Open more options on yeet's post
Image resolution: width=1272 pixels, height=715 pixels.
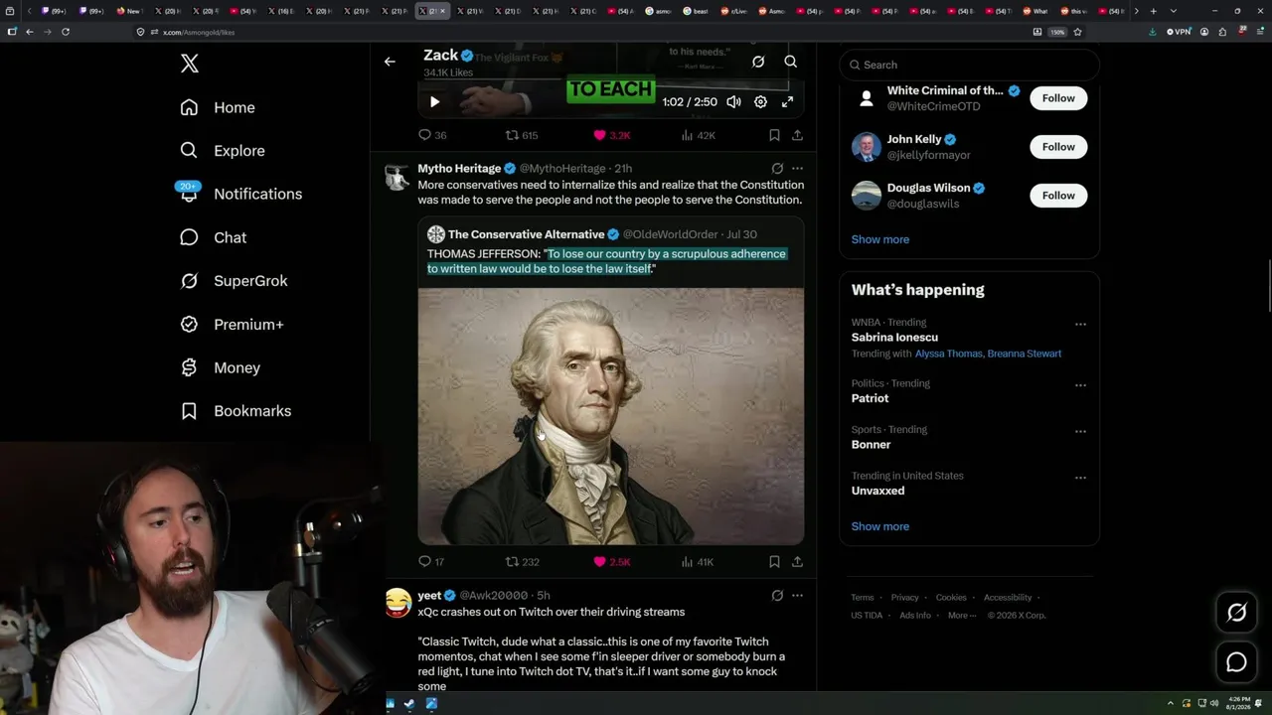pyautogui.click(x=797, y=596)
